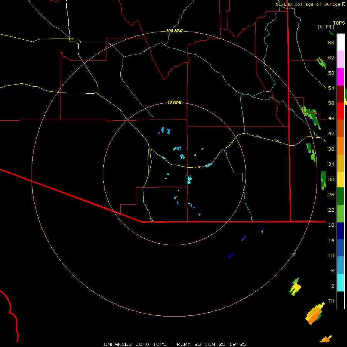This screenshot has width=347, height=347.
Task: Select the magenta legend swatch near 58
Action: pos(340,77)
